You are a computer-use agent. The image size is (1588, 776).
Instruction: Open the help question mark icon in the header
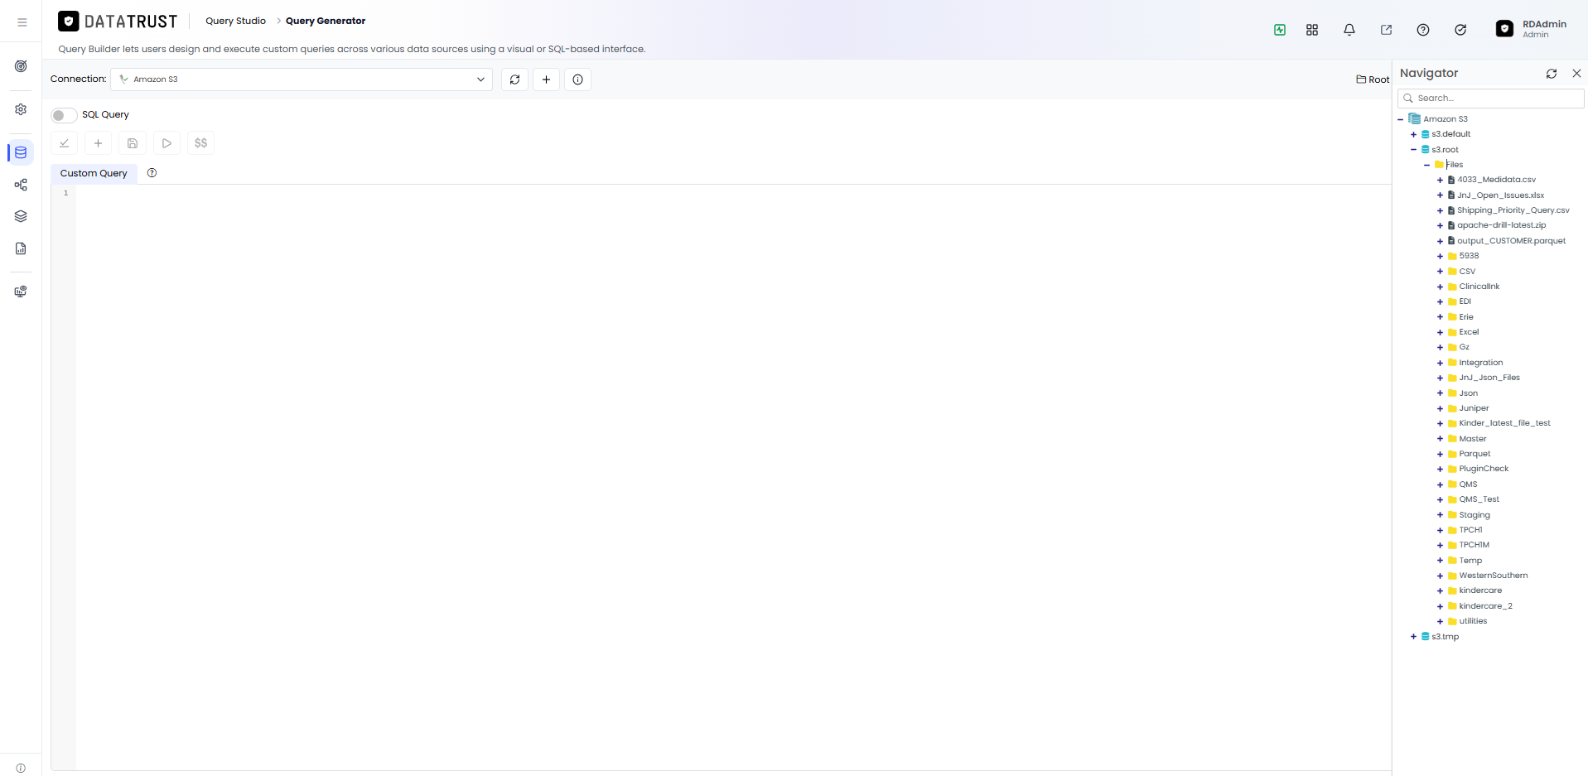(x=1423, y=30)
